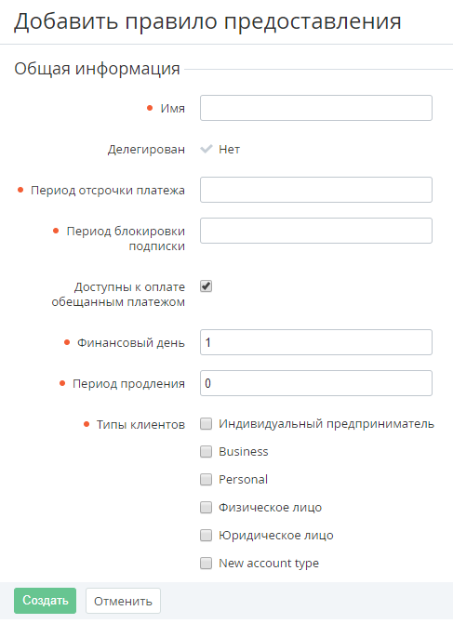
Task: Click the Юридическое лицо label text
Action: 276,536
